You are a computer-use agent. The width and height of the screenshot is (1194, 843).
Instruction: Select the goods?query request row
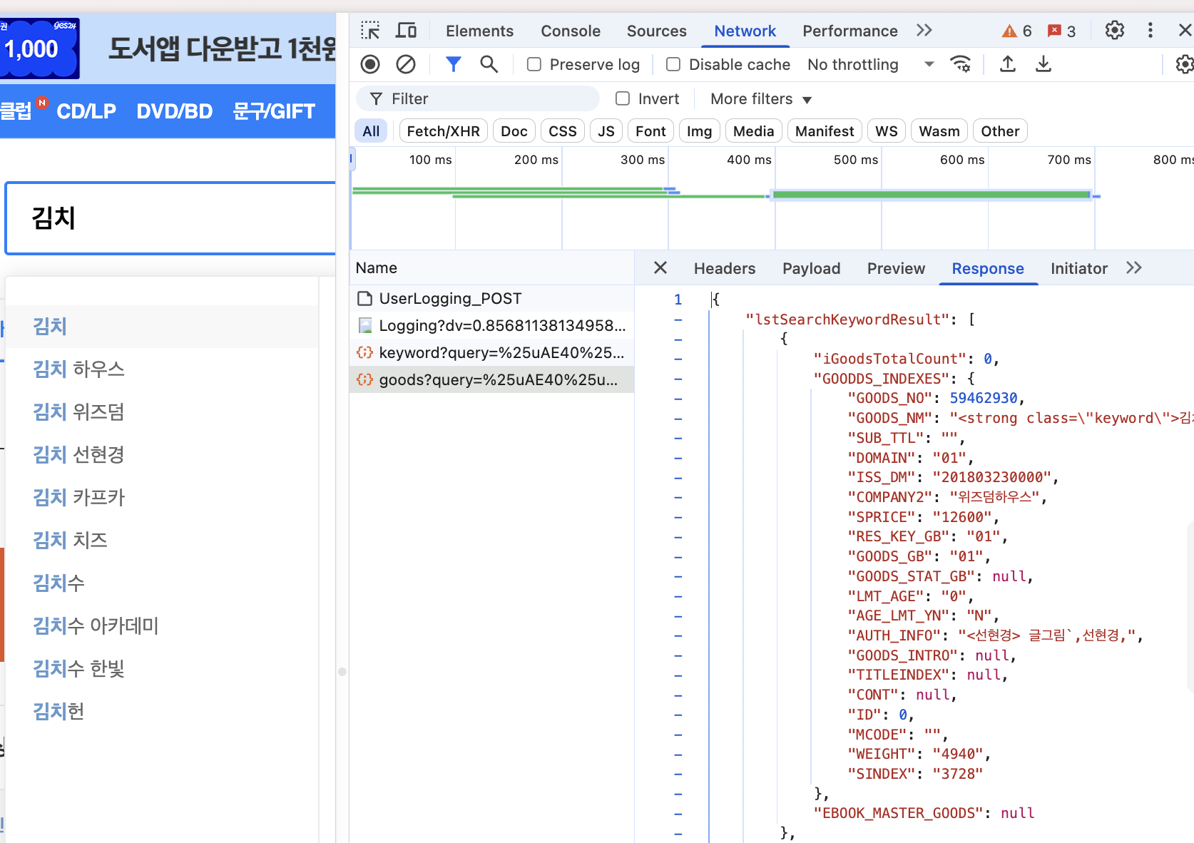491,379
